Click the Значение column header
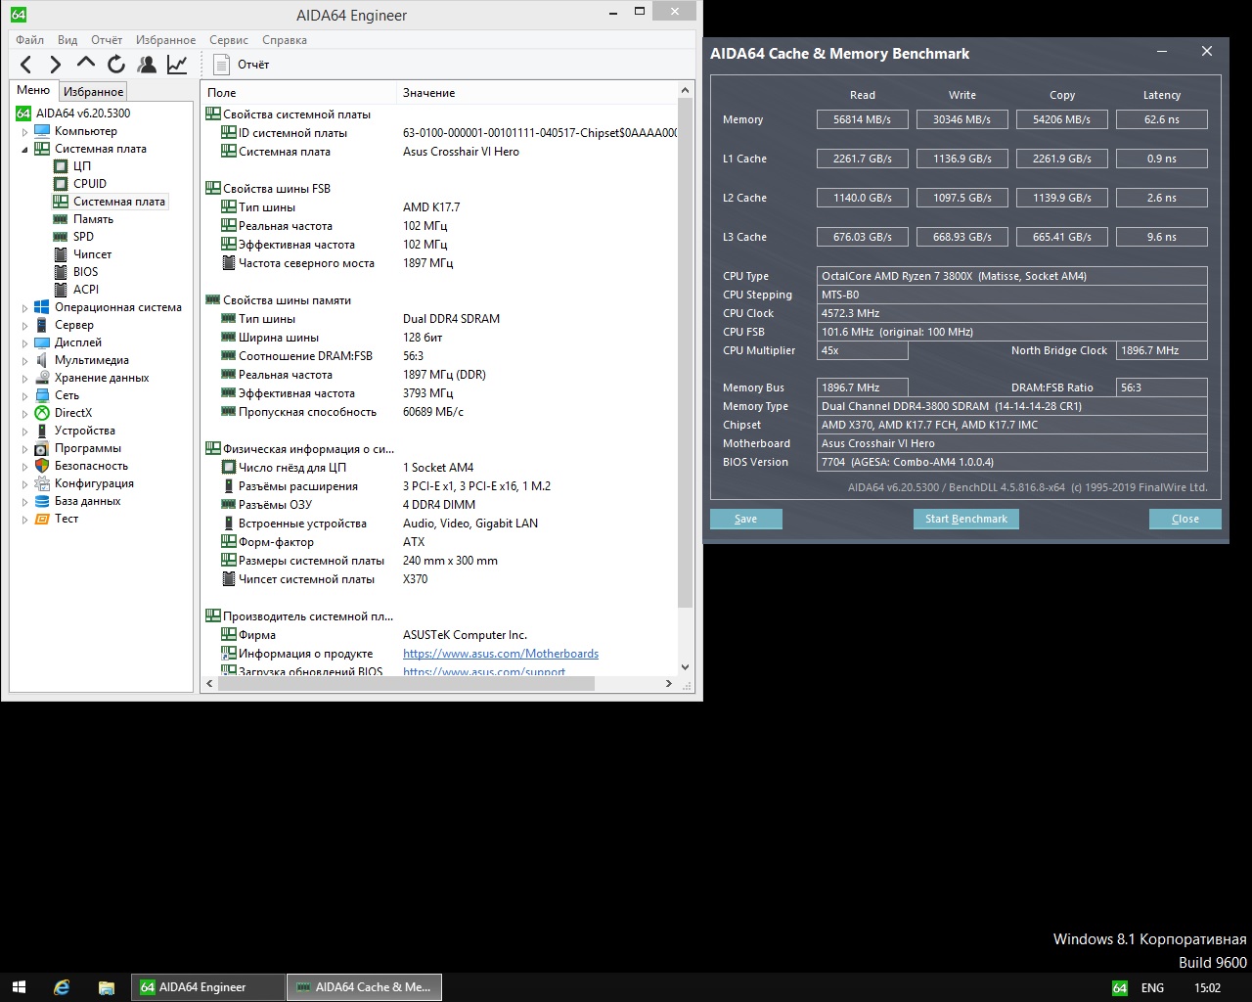 tap(537, 93)
